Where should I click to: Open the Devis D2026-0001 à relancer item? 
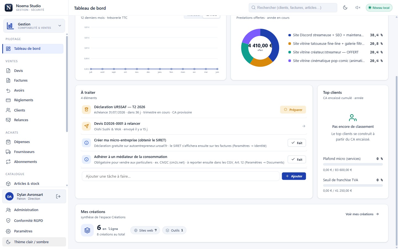click(x=194, y=126)
